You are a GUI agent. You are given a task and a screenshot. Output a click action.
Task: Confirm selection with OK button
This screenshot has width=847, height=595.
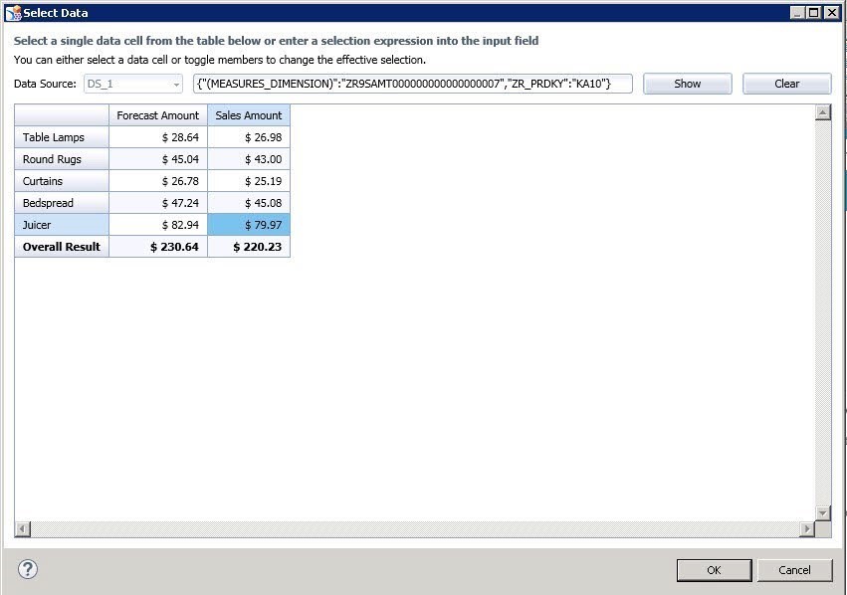[714, 570]
